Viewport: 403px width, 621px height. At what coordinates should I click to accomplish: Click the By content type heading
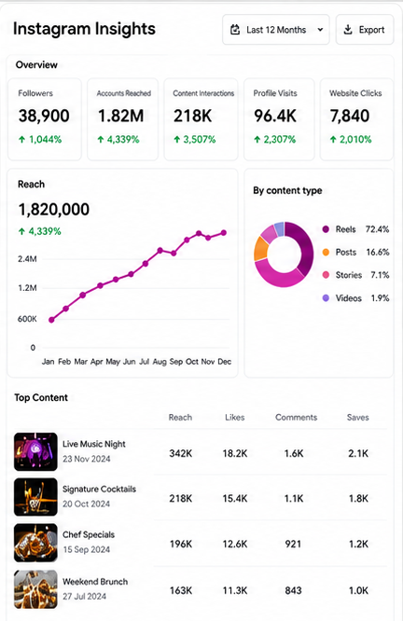287,190
